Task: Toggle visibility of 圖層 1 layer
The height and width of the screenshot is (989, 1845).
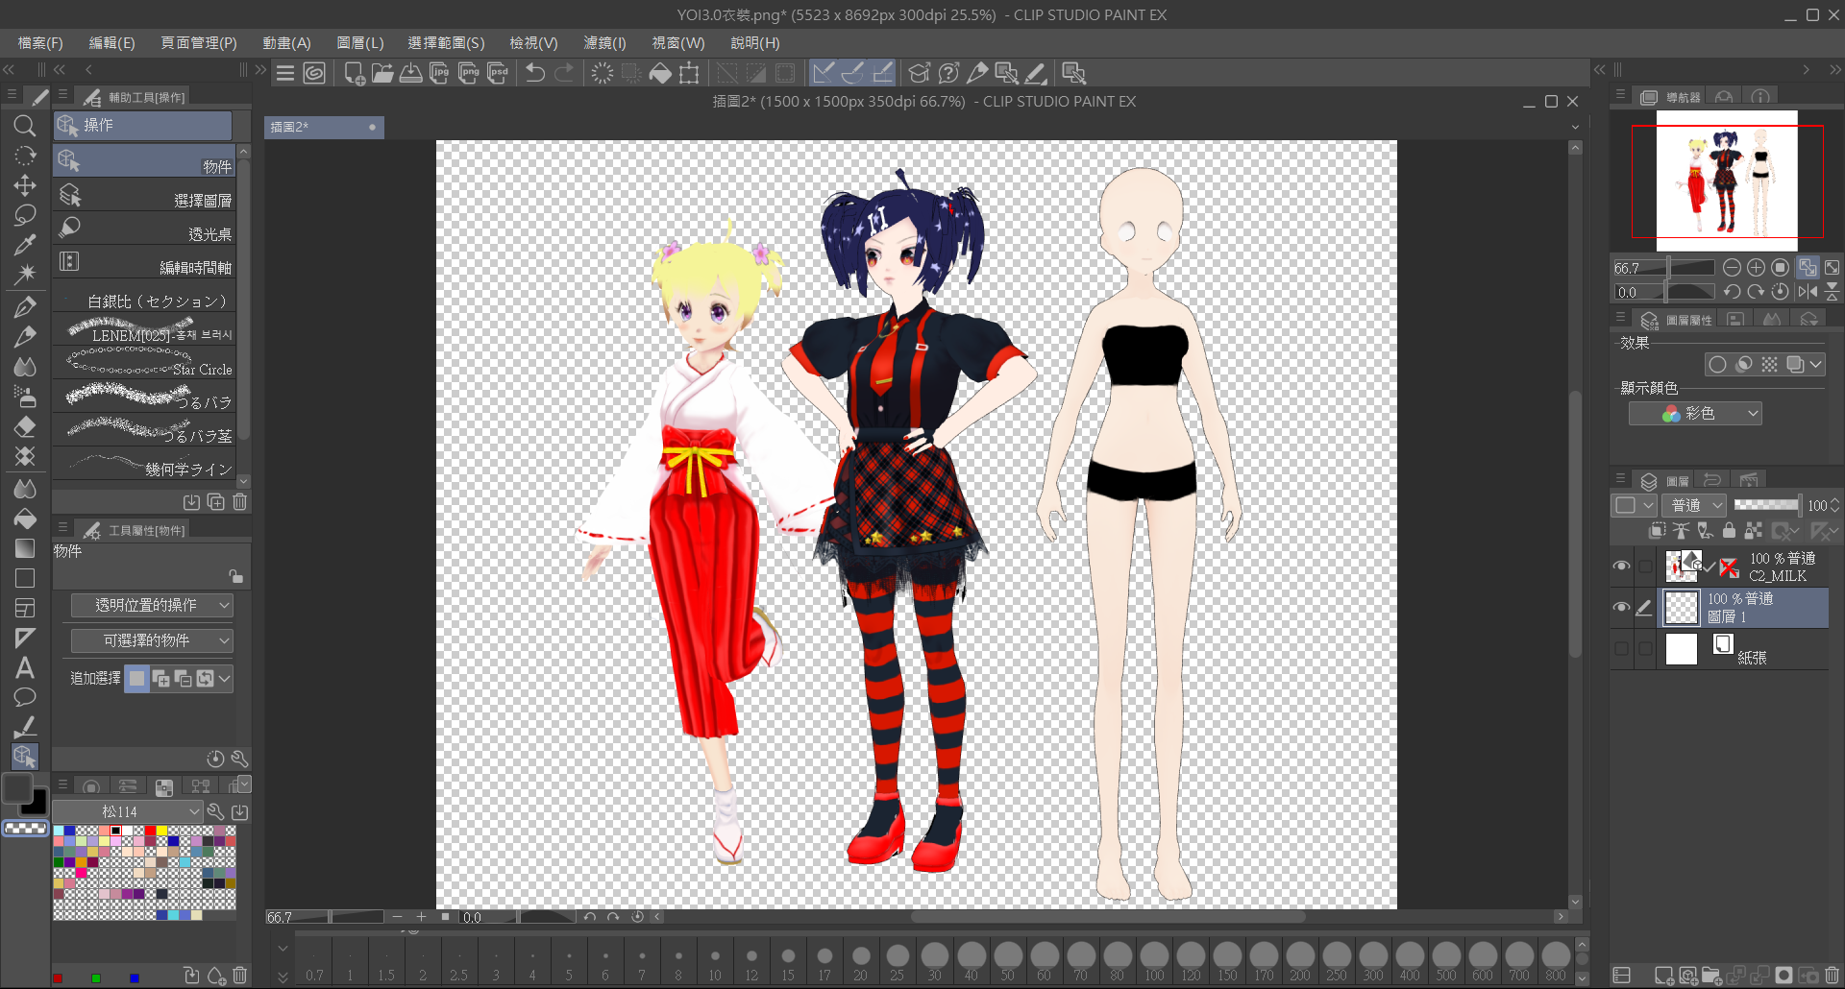Action: [1621, 608]
